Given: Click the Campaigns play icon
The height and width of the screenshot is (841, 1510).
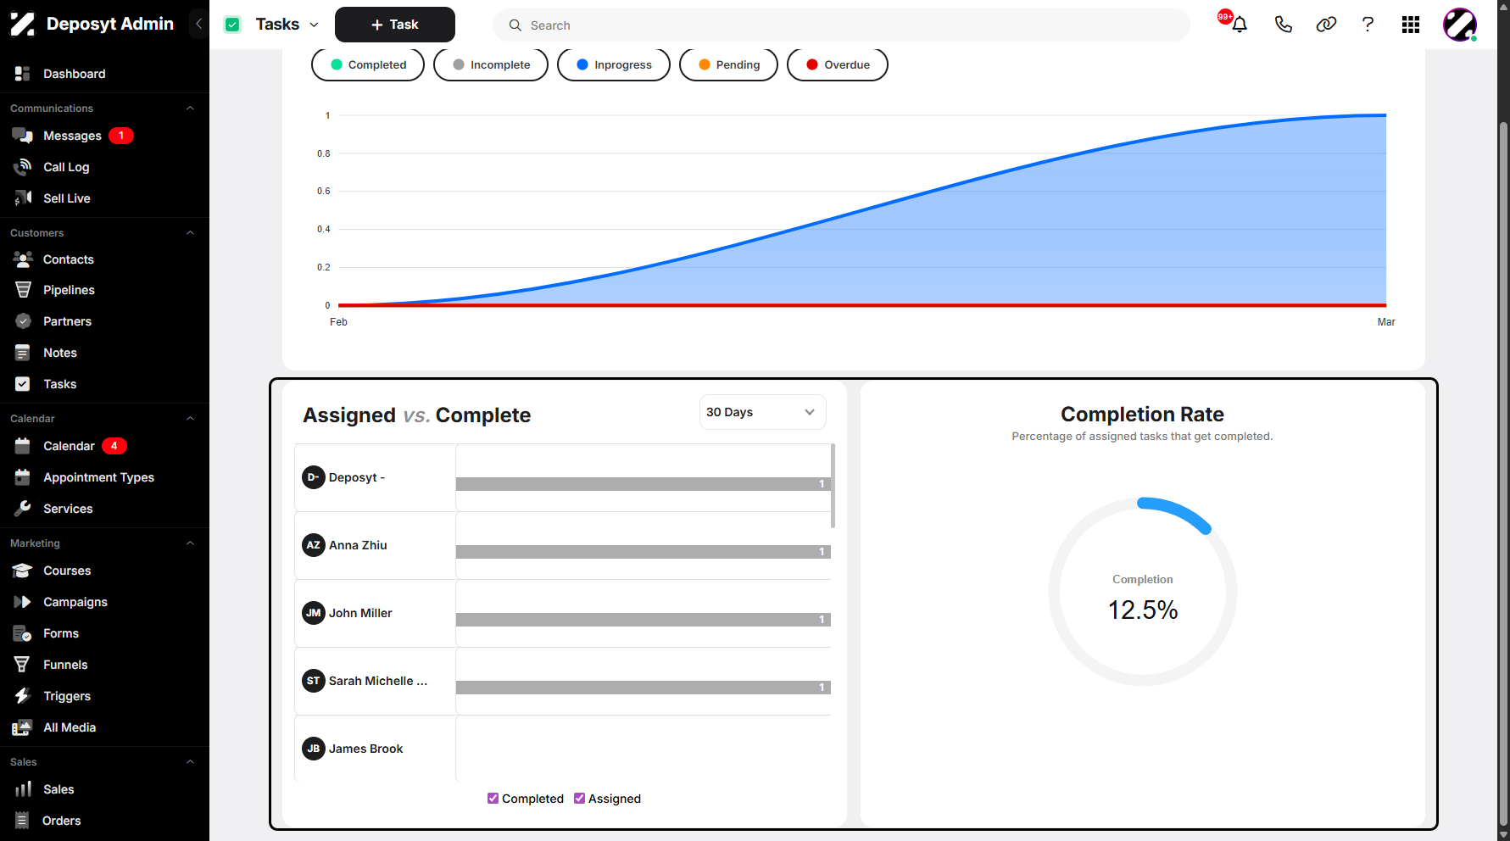Looking at the screenshot, I should pos(23,602).
